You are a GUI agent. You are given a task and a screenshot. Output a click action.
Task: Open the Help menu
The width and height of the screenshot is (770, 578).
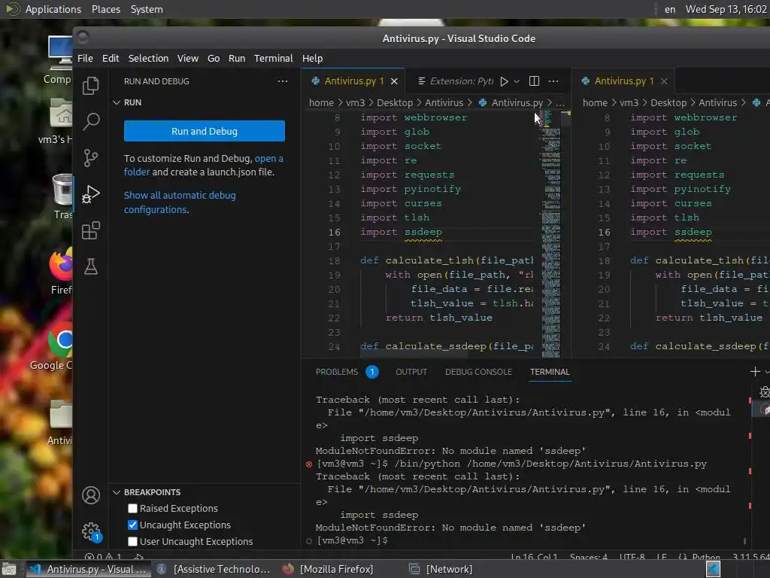[x=312, y=58]
